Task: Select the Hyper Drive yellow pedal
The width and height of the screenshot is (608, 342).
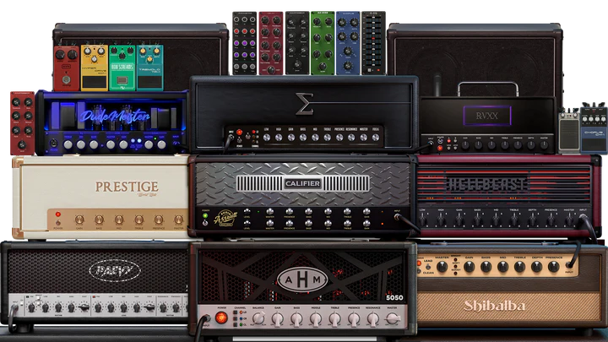Action: click(x=95, y=68)
